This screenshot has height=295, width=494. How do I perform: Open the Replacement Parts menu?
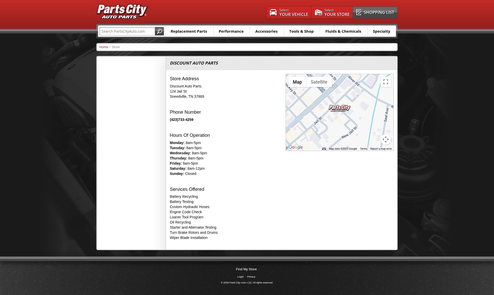tap(189, 31)
